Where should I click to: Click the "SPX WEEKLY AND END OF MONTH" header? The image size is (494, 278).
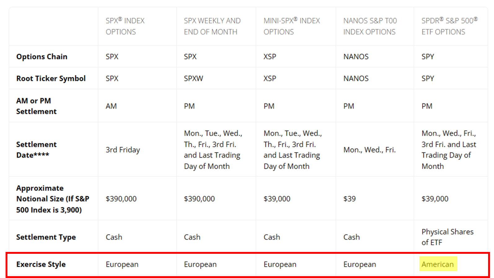coord(212,26)
